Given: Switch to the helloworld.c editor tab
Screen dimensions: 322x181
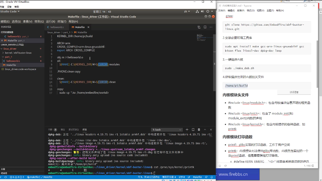Looking at the screenshot, I should tap(57, 27).
